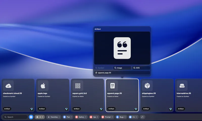The width and height of the screenshot is (202, 121).
Task: Click the internaldrive.fill drive icon
Action: (182, 86)
